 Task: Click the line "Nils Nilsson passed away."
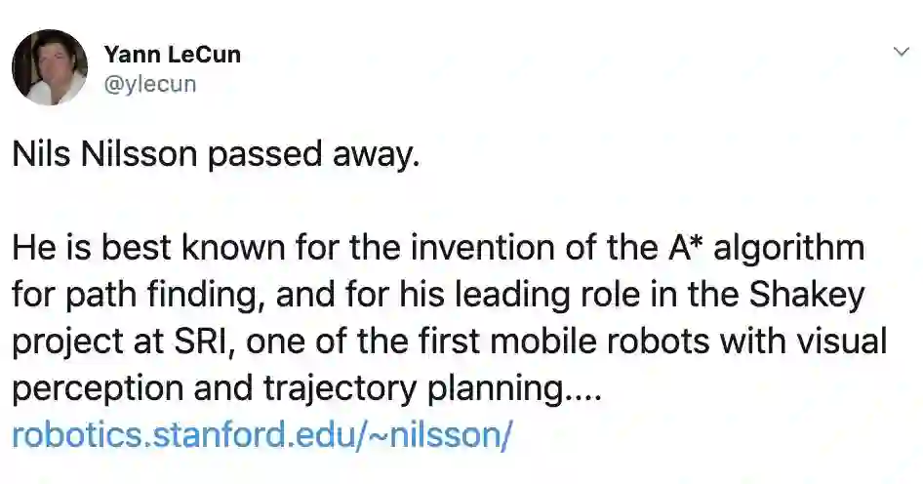(216, 155)
